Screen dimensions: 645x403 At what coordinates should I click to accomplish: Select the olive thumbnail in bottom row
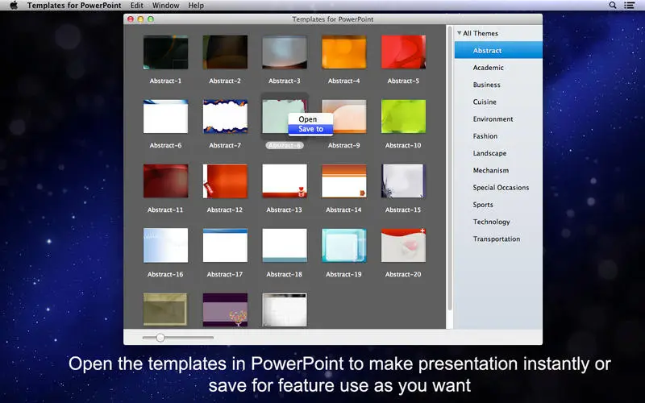coord(166,310)
